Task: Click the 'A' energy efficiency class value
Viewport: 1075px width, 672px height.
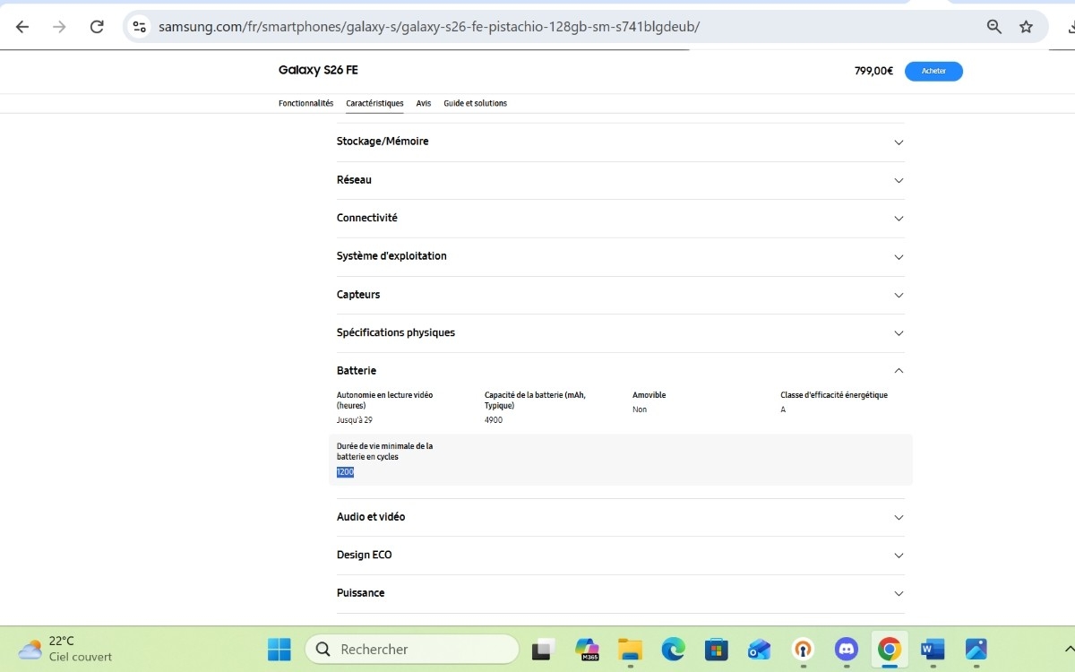Action: click(783, 409)
